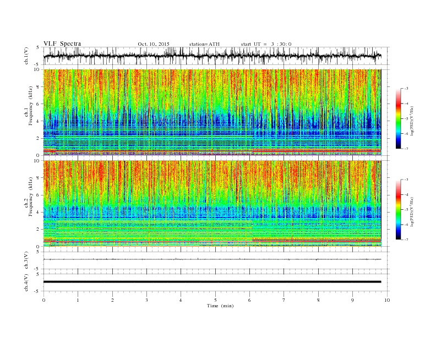This screenshot has width=436, height=337.
Task: Click the "-3" tick on ch.2 colorbar
Action: click(406, 180)
